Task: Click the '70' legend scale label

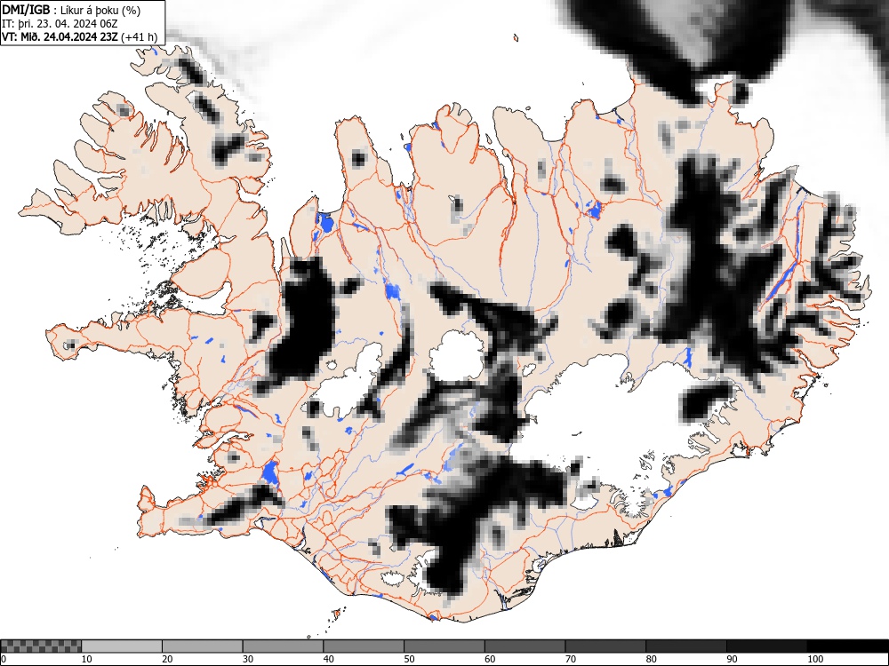Action: point(571,659)
